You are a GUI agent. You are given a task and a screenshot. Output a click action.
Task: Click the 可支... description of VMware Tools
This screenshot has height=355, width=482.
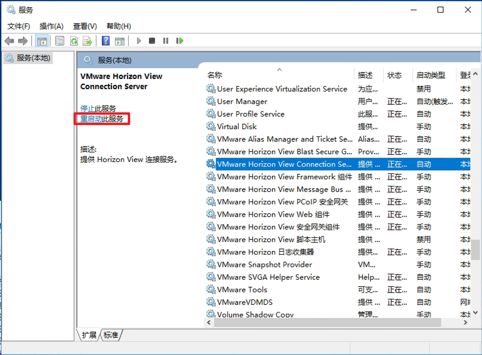(368, 290)
